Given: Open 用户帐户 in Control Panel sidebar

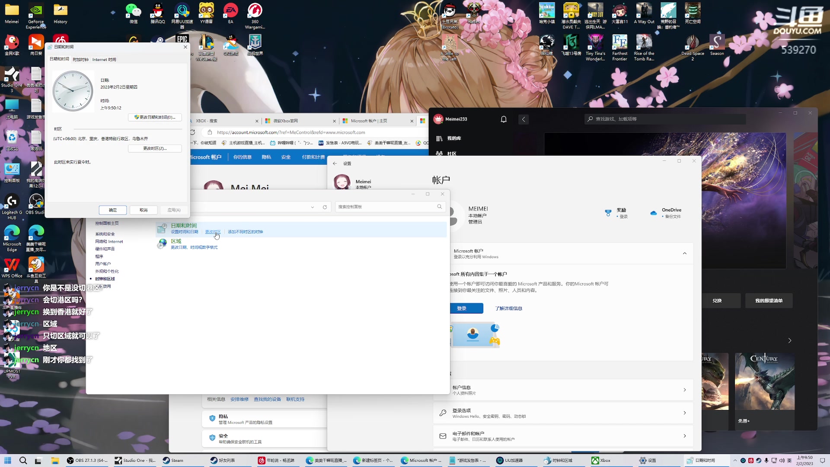Looking at the screenshot, I should pyautogui.click(x=103, y=264).
